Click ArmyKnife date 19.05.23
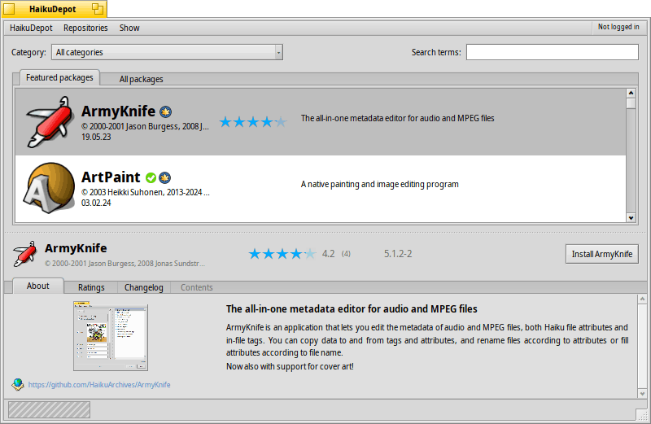Image resolution: width=651 pixels, height=424 pixels. 96,137
